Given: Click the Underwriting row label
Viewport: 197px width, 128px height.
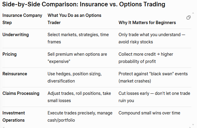Looking at the screenshot, I should click(16, 35).
